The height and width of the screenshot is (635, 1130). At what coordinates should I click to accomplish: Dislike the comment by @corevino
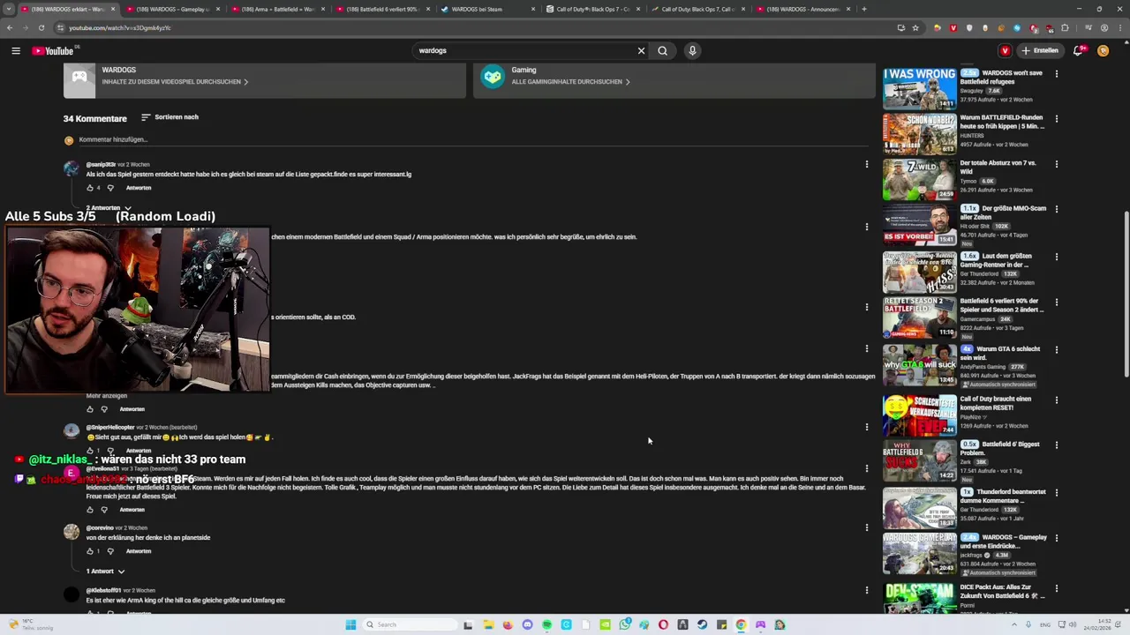pos(110,551)
